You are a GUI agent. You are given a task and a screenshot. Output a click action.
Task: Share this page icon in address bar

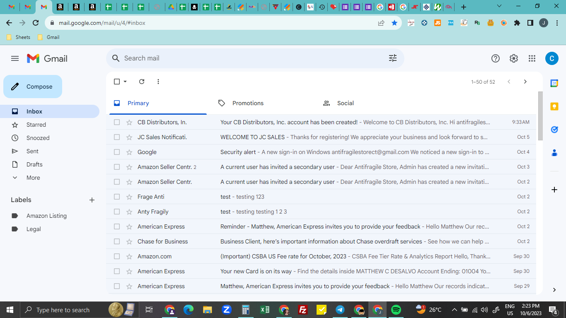[x=381, y=23]
